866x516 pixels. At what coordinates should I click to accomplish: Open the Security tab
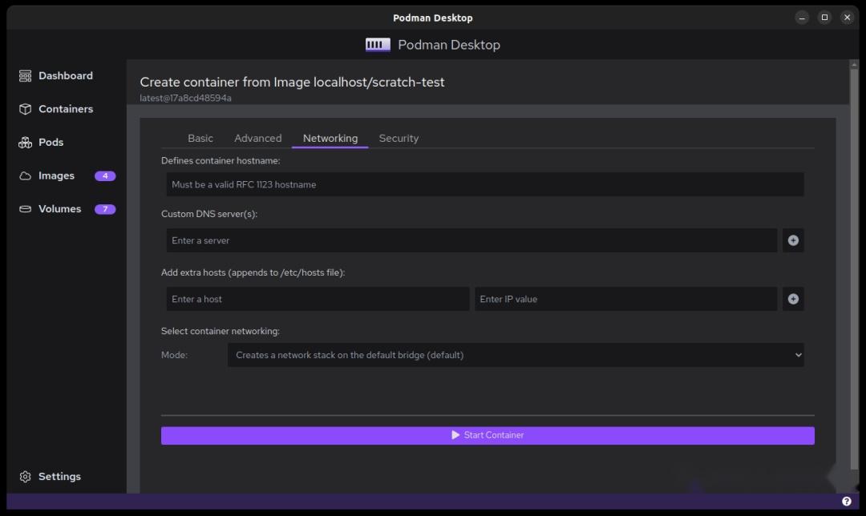(399, 138)
